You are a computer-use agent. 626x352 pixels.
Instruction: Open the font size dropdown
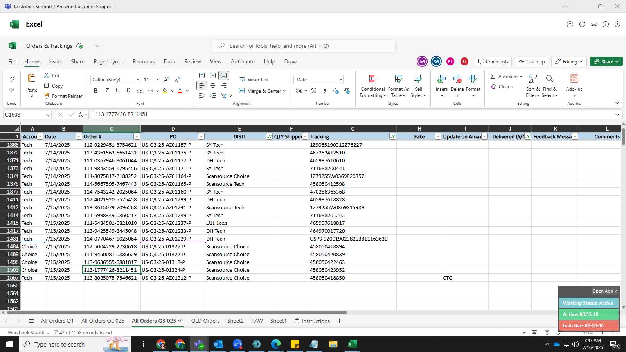click(x=158, y=79)
